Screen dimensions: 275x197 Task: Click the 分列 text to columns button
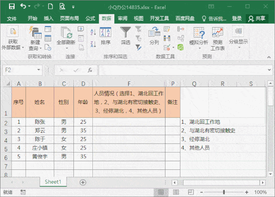tap(154, 36)
